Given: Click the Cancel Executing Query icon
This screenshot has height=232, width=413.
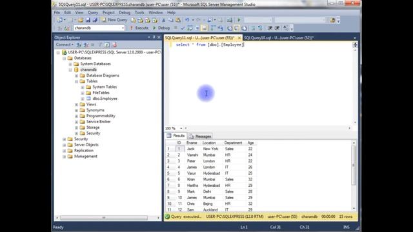Looking at the screenshot, I should [x=176, y=28].
